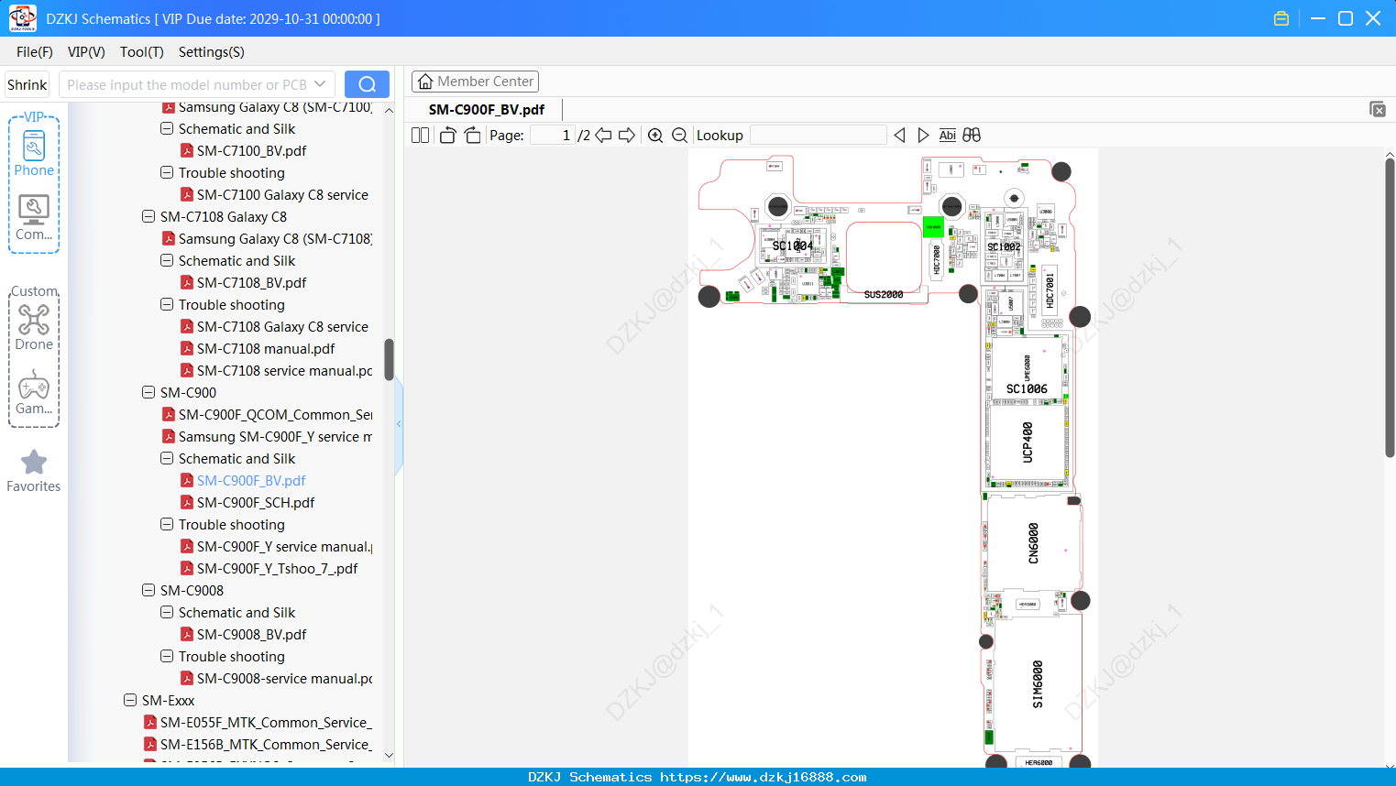Click the Shrink button
The width and height of the screenshot is (1396, 786).
click(27, 84)
